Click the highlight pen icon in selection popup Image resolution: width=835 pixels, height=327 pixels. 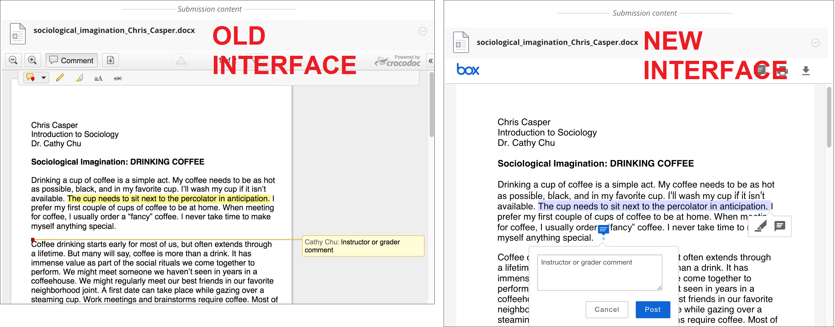[760, 226]
